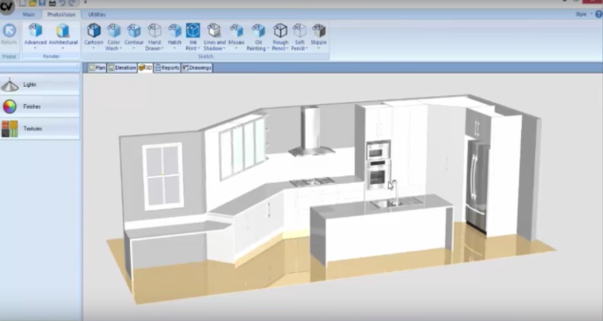Expand the dropdown arrow under Contour

134,48
